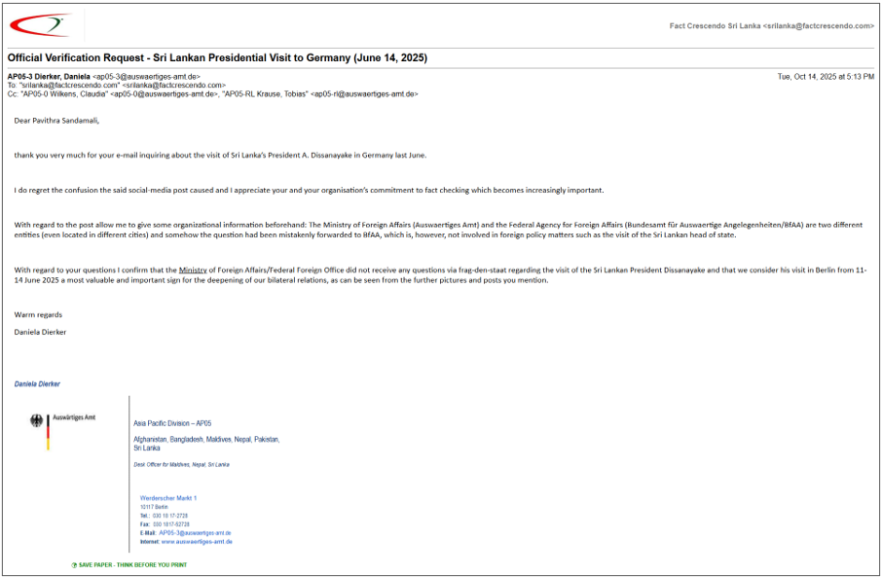Click the blue italic Daniela Dierker signature name
The height and width of the screenshot is (577, 882).
[x=37, y=384]
